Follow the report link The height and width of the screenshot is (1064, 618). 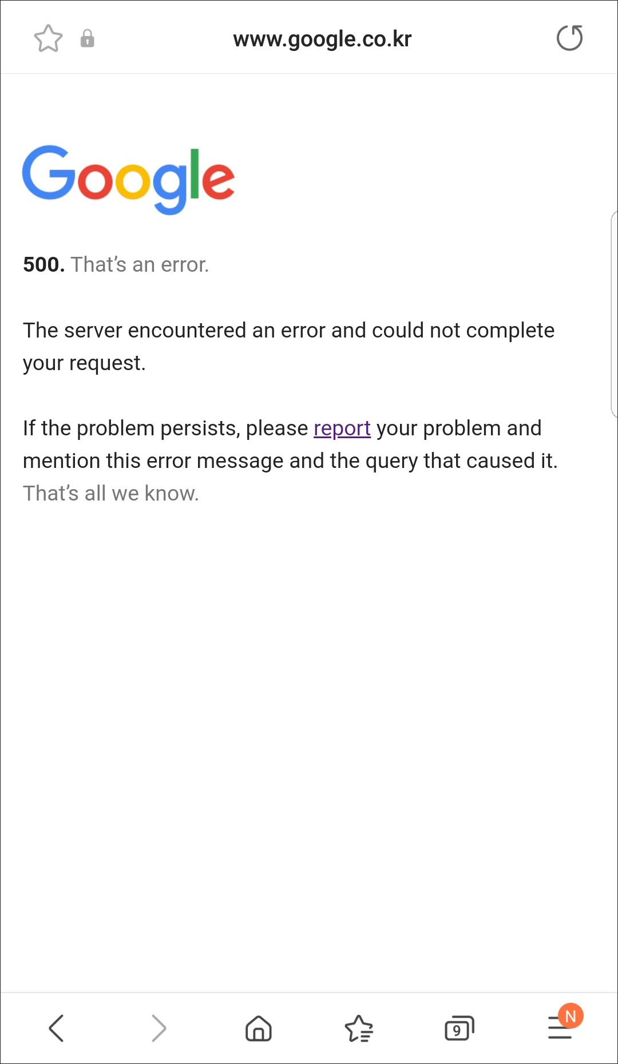point(342,428)
